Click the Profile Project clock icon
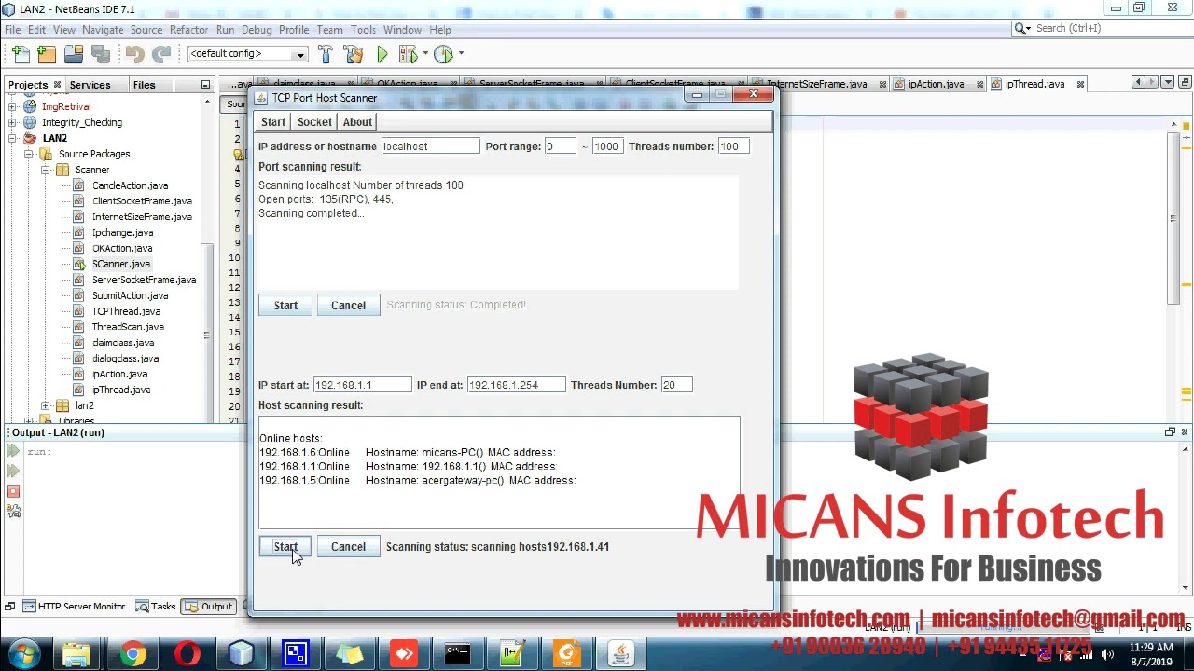 443,55
